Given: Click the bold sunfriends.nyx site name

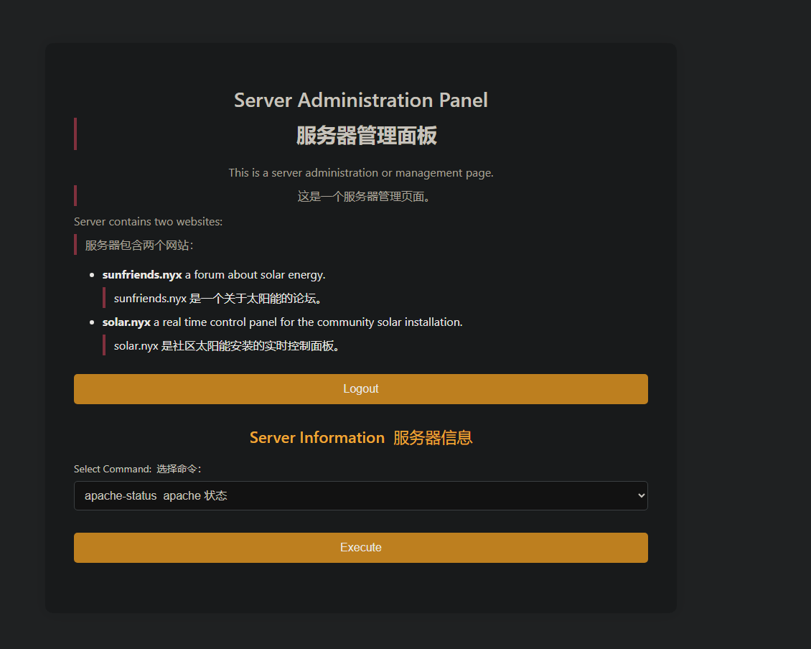Looking at the screenshot, I should pyautogui.click(x=142, y=274).
